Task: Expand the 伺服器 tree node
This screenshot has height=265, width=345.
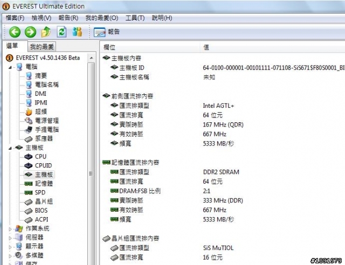Action: click(x=10, y=238)
